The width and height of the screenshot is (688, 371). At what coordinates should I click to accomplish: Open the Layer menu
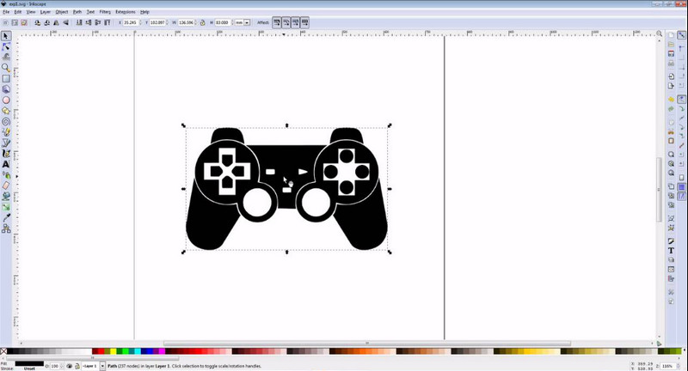[x=46, y=12]
